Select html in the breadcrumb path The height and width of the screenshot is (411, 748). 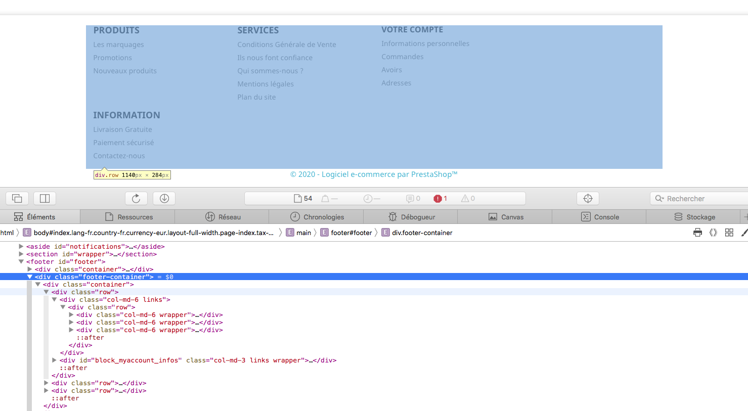(x=7, y=233)
